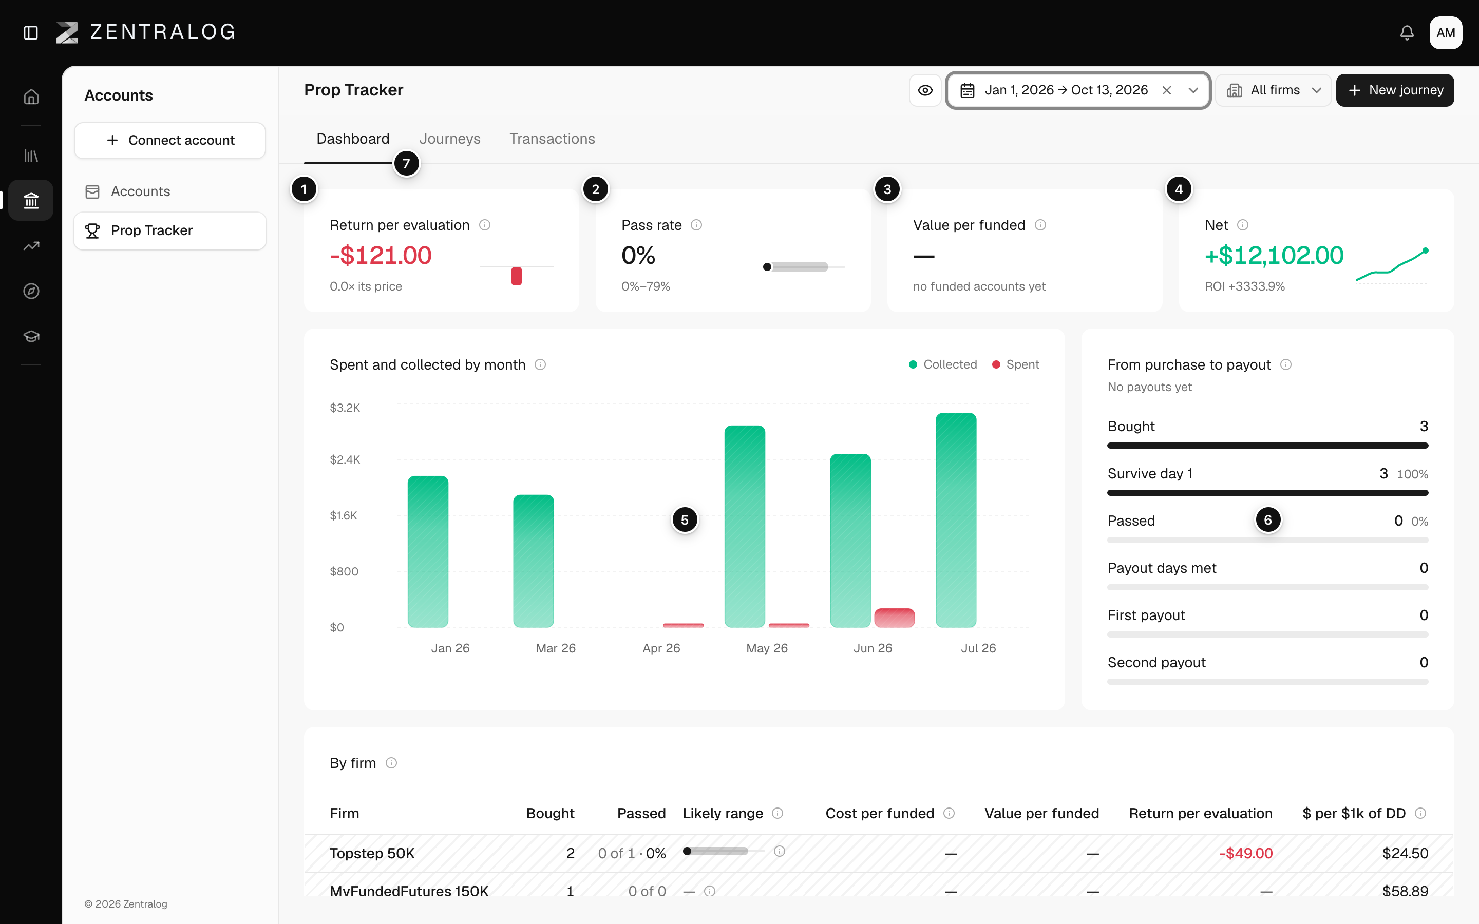
Task: Click the New journey button
Action: [x=1395, y=90]
